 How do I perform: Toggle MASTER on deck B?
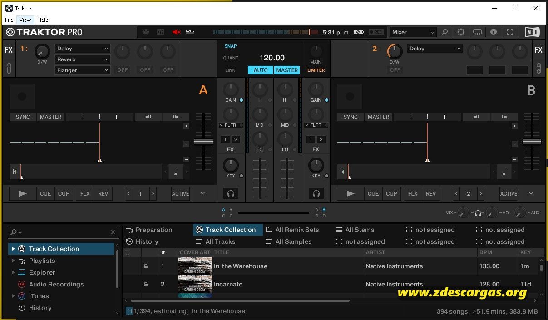[378, 117]
